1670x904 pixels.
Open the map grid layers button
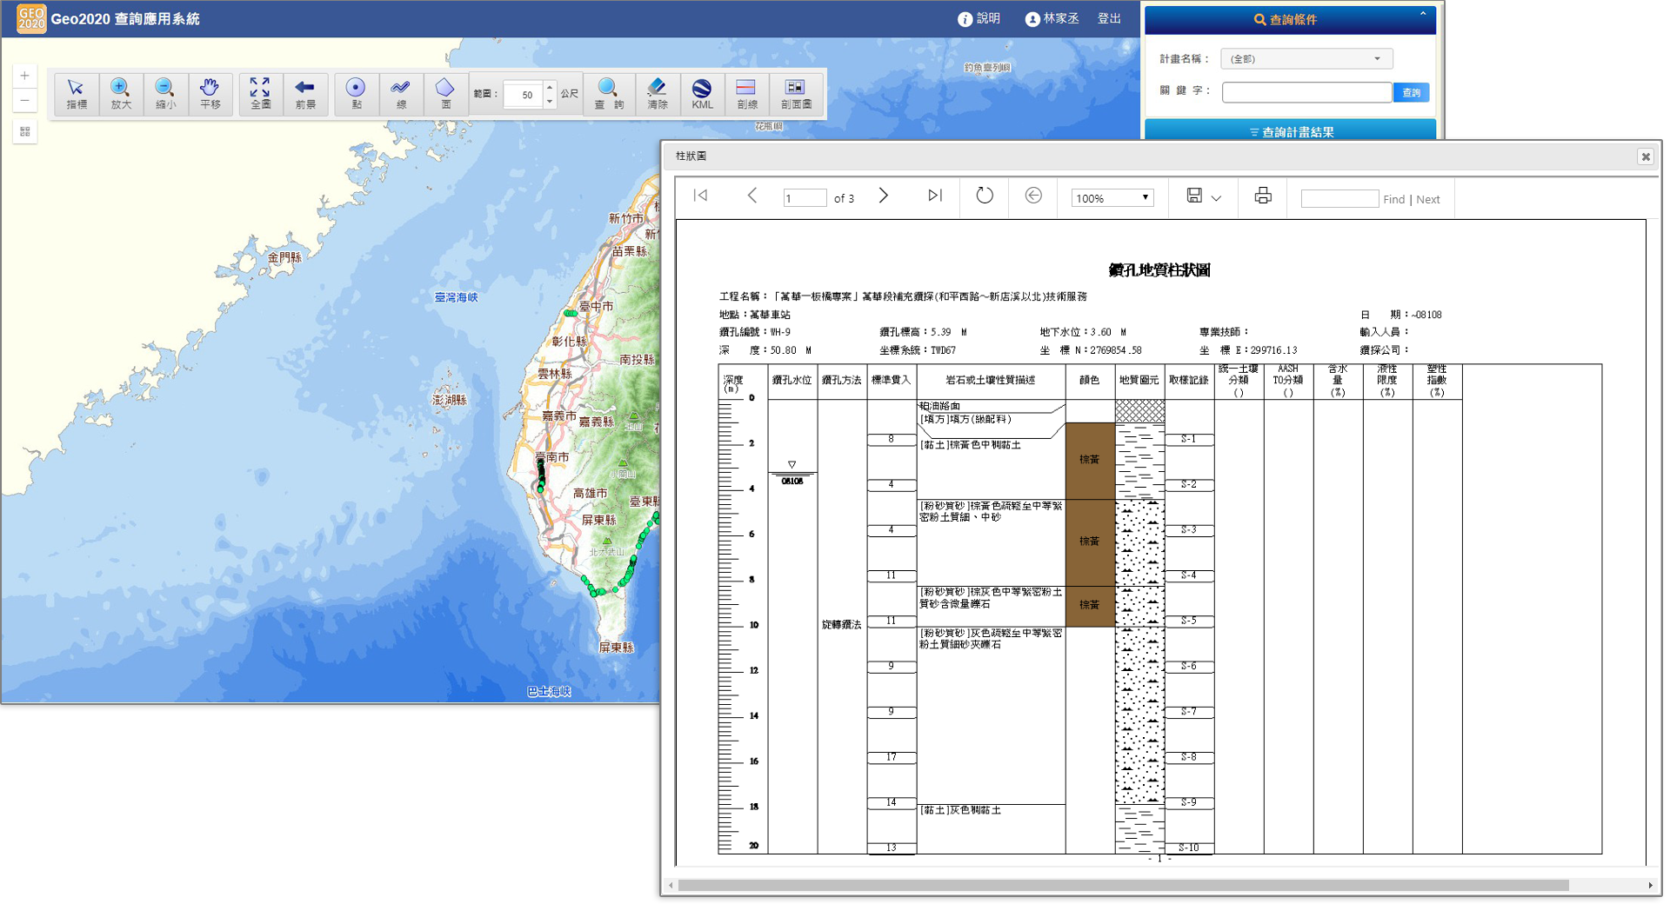pyautogui.click(x=24, y=132)
